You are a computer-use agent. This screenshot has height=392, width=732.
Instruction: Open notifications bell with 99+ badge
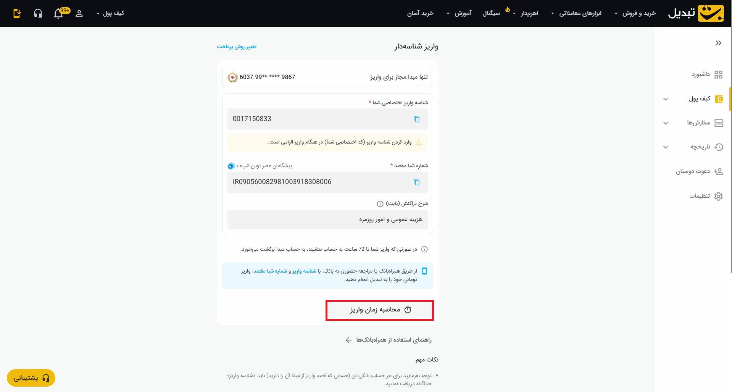[59, 14]
